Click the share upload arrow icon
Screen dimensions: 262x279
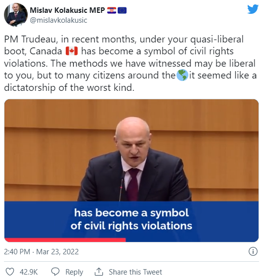pyautogui.click(x=99, y=272)
